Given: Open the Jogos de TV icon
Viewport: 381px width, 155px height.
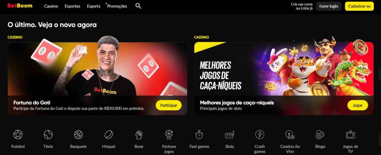Looking at the screenshot, I should point(350,134).
